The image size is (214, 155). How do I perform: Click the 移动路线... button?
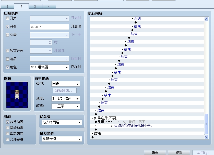pyautogui.click(x=65, y=91)
